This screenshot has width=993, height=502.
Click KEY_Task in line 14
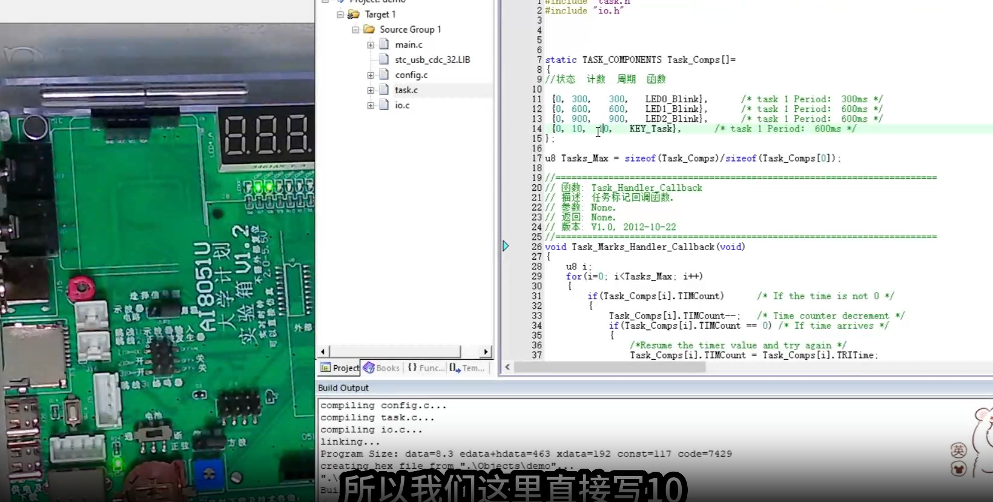coord(651,129)
